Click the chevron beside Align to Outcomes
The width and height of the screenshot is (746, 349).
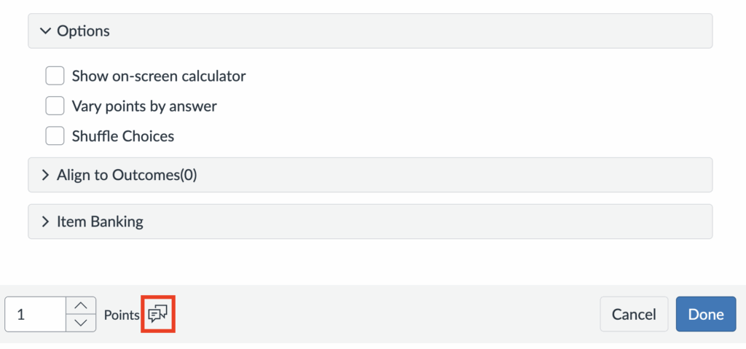45,175
